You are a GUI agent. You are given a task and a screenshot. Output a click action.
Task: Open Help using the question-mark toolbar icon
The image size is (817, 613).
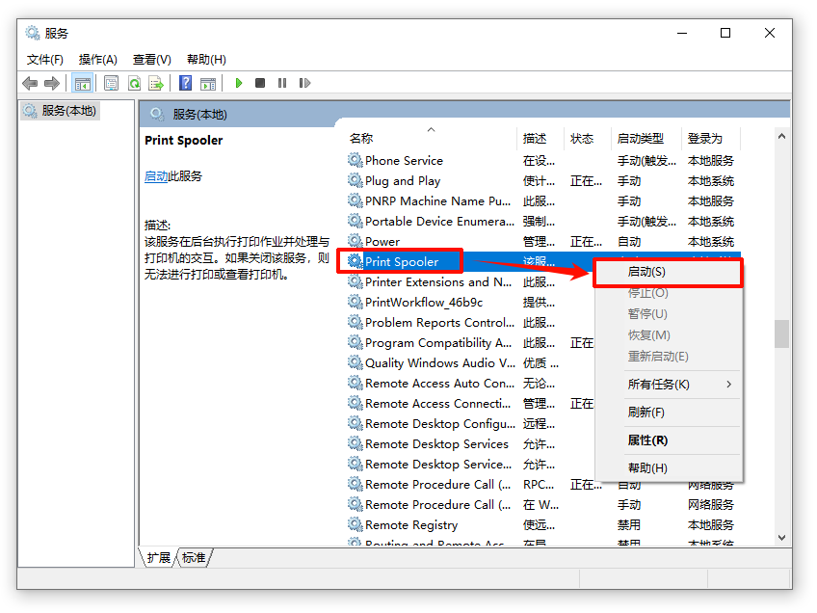184,83
